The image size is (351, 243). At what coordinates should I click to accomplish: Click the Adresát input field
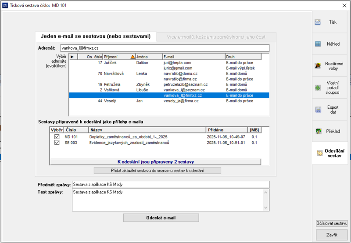pyautogui.click(x=165, y=48)
